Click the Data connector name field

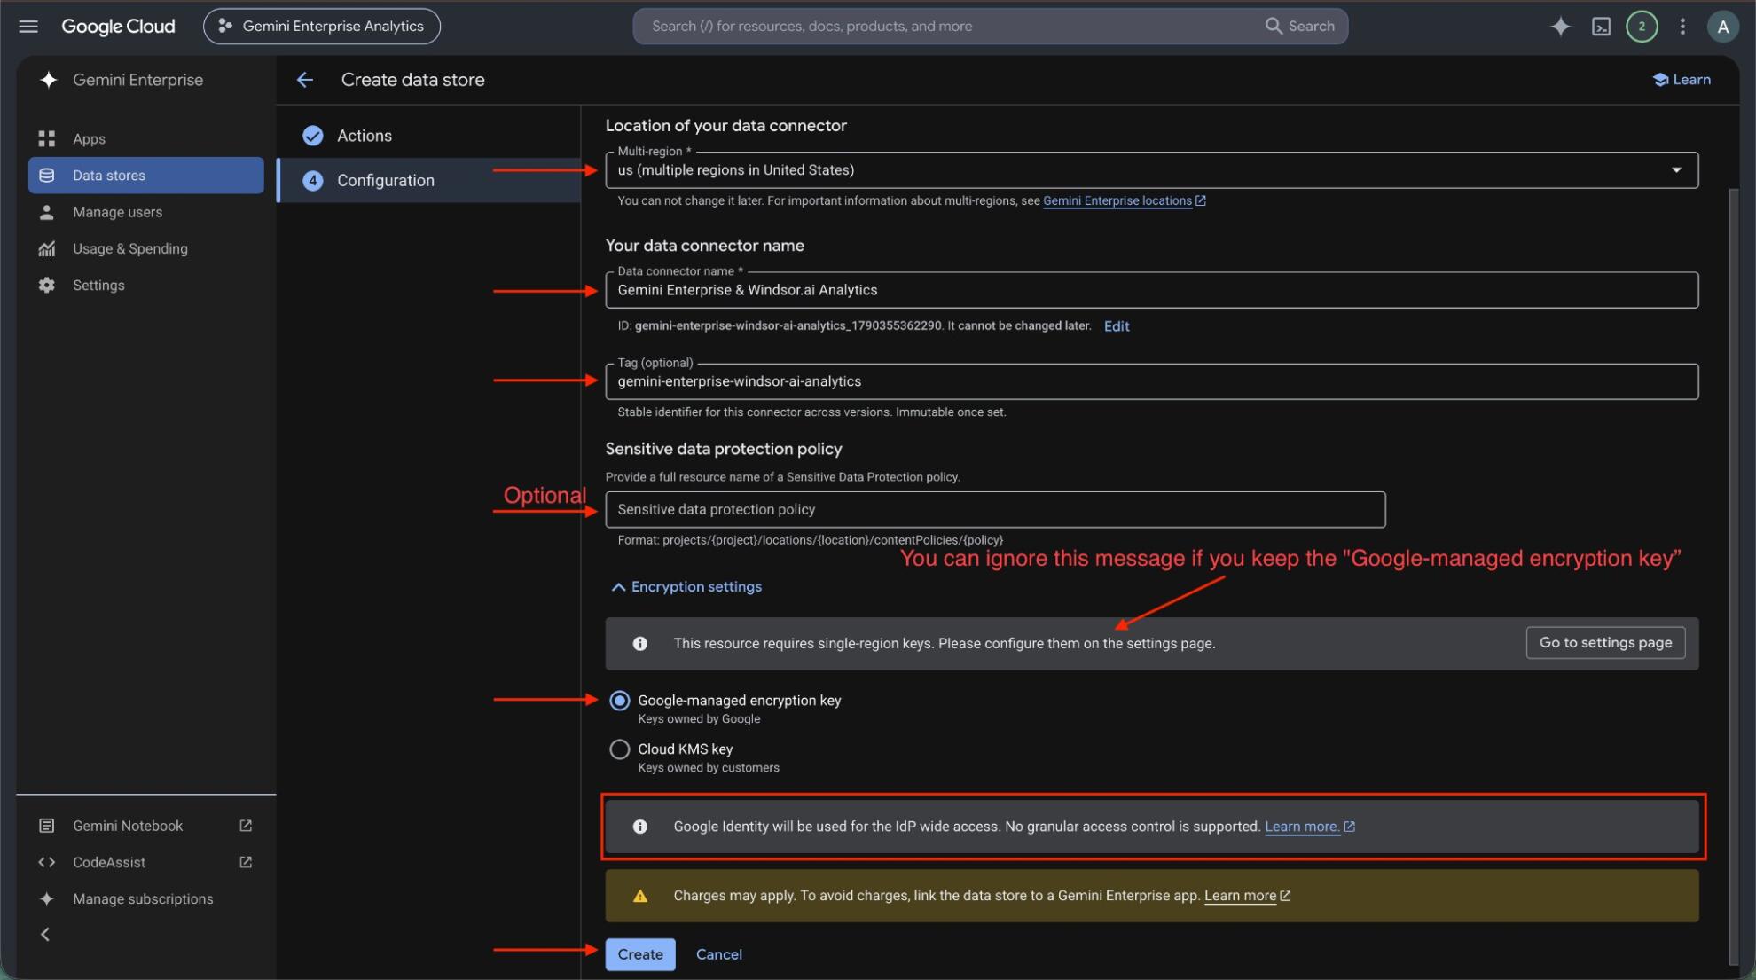tap(1151, 290)
